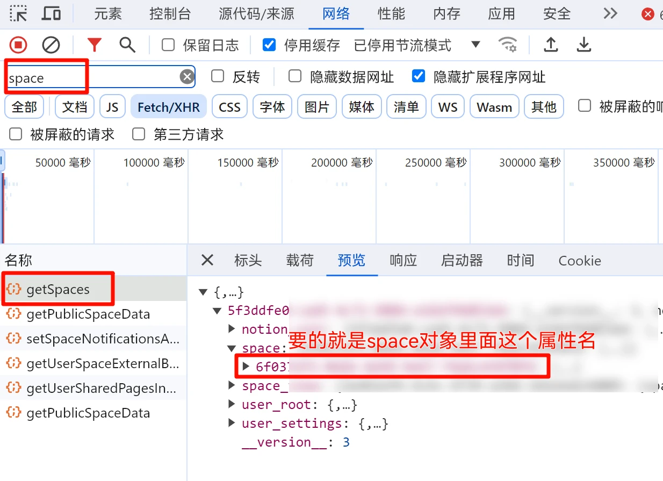Select the 网络 tab
Viewport: 663px width, 481px height.
click(x=336, y=14)
